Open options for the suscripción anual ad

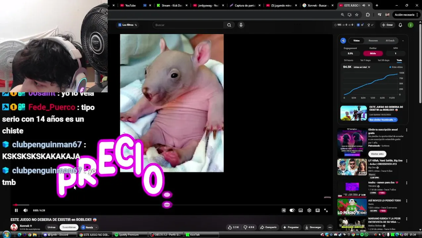point(407,130)
